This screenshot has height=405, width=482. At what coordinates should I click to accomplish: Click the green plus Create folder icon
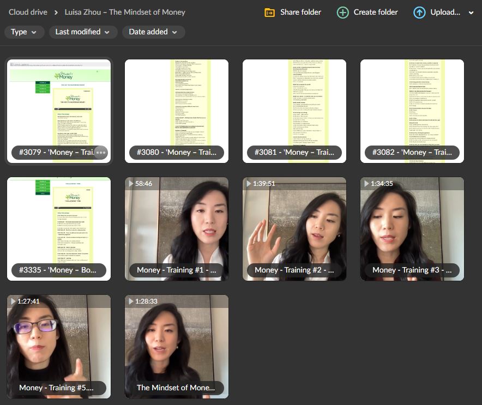pyautogui.click(x=342, y=11)
